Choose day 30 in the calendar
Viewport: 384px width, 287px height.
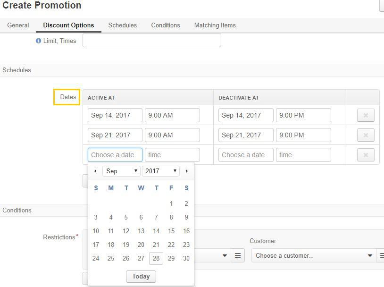click(186, 258)
